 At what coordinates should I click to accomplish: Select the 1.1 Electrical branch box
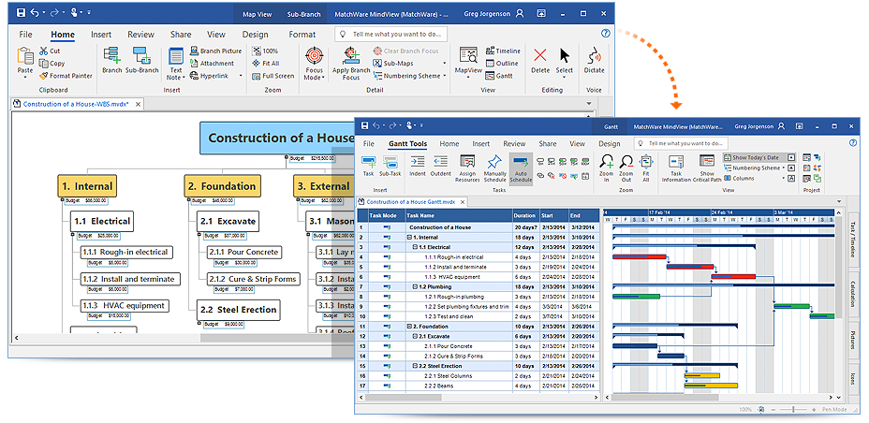point(102,221)
